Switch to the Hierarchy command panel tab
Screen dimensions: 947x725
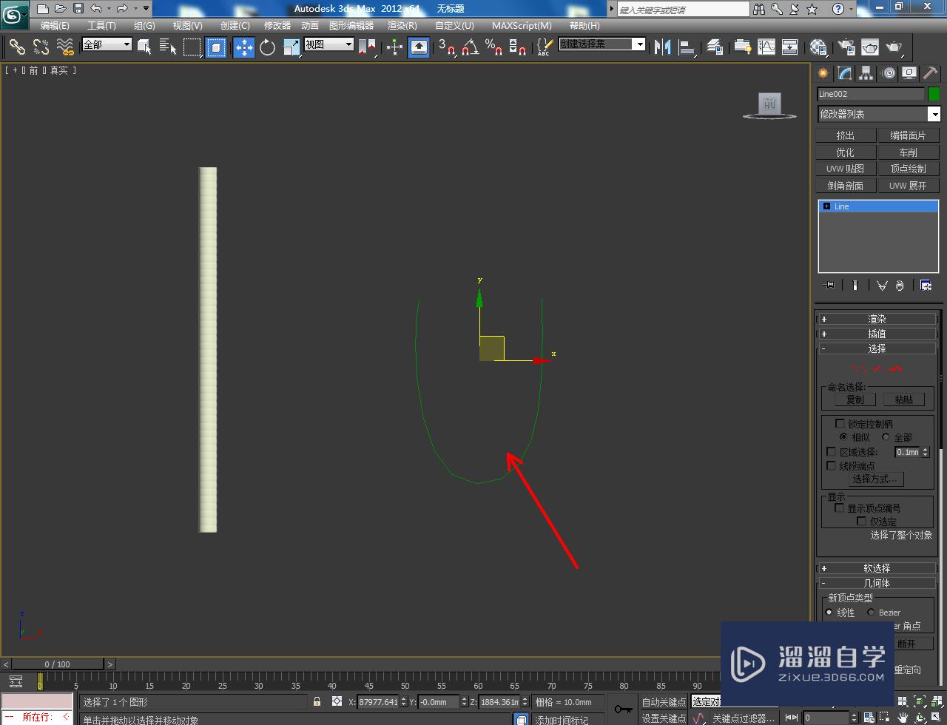(x=866, y=73)
